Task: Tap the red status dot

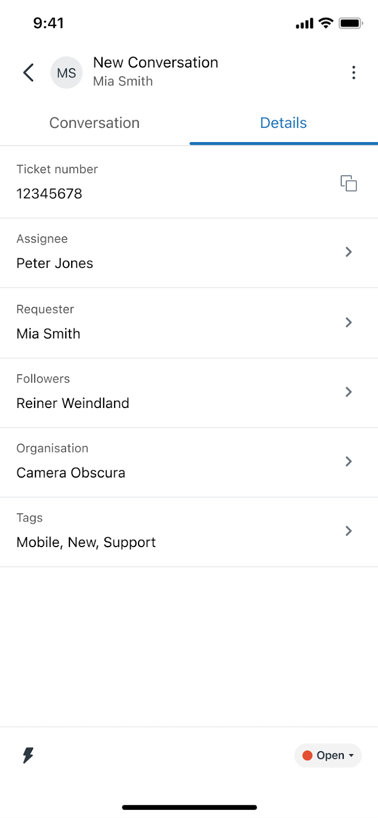Action: 307,756
